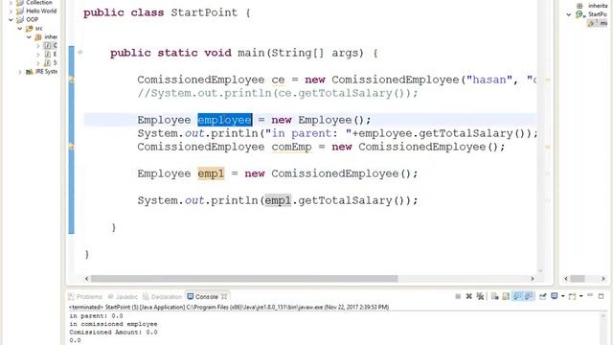This screenshot has width=613, height=345.
Task: Expand the Hello World project node
Action: pos(11,11)
